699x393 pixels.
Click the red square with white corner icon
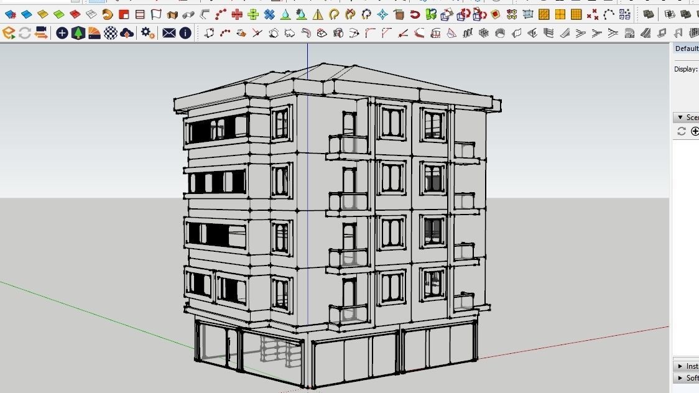click(x=124, y=15)
